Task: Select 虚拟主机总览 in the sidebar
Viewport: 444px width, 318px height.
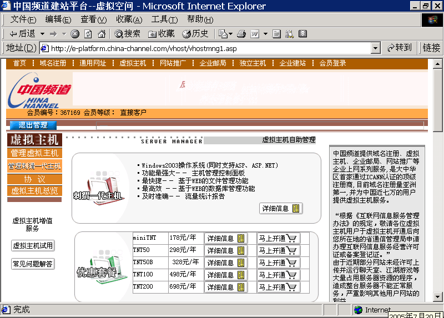Action: pyautogui.click(x=34, y=191)
